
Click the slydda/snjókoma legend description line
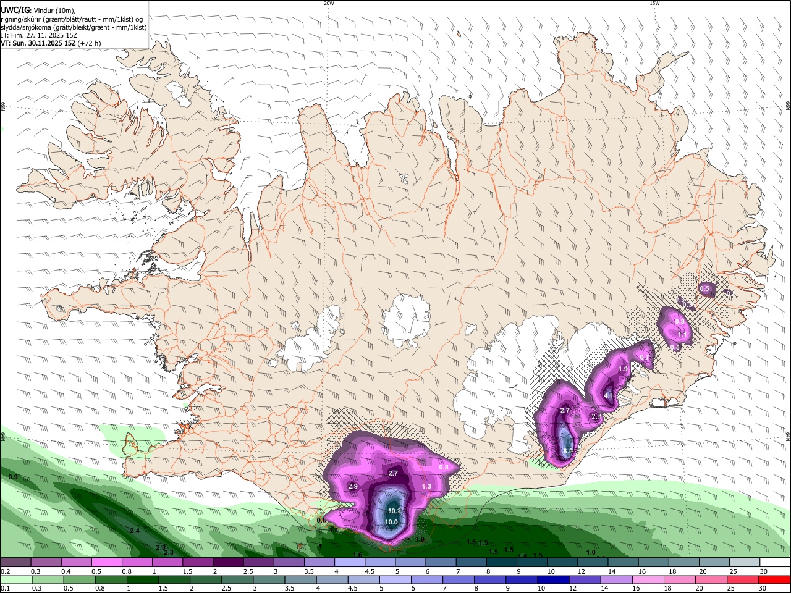74,27
